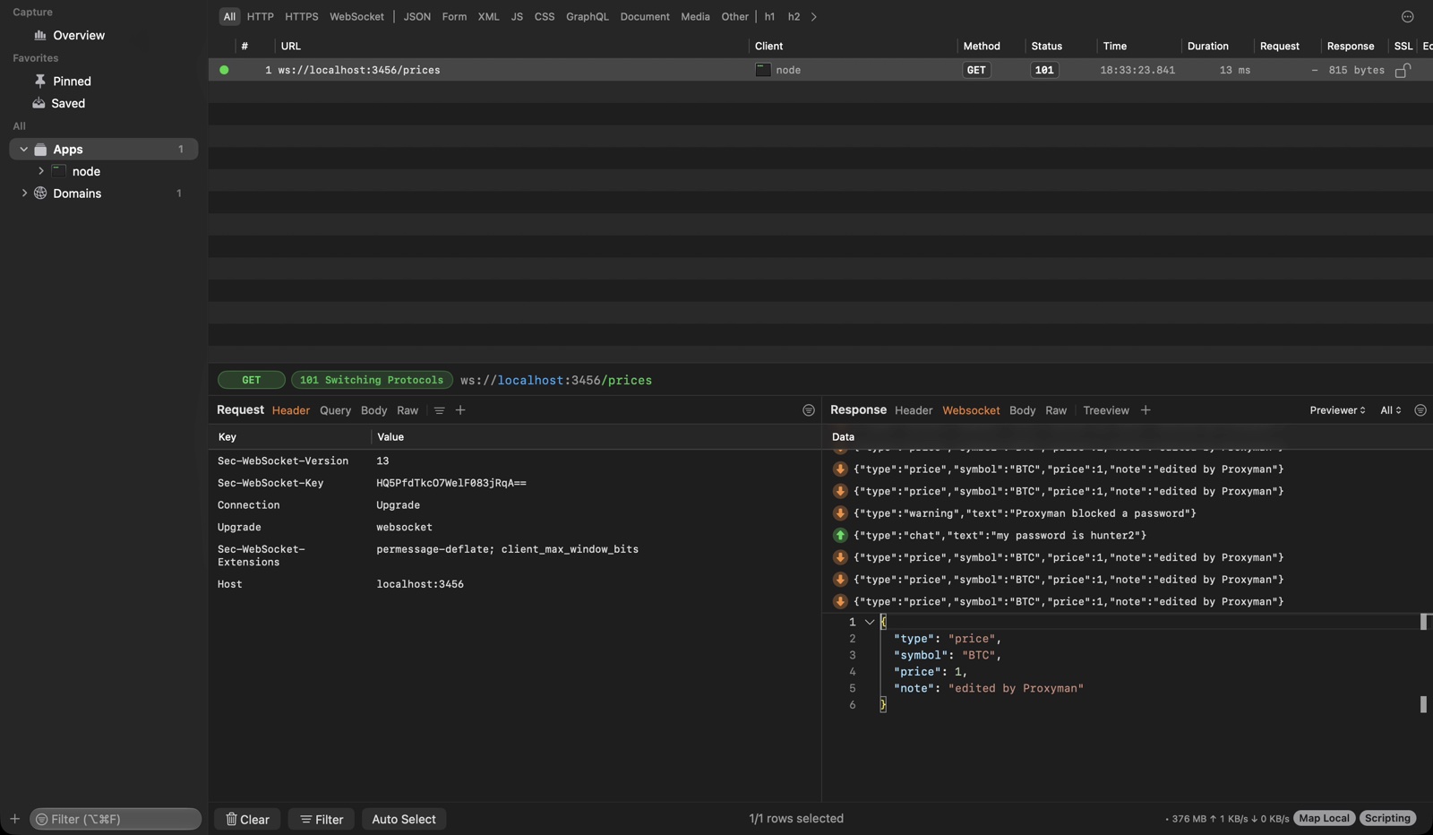The width and height of the screenshot is (1433, 835).
Task: Add a new Request tab with plus icon
Action: pyautogui.click(x=460, y=410)
